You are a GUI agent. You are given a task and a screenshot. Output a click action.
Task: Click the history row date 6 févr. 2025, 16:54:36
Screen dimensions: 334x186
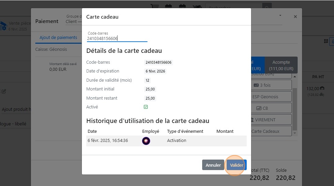pos(108,141)
